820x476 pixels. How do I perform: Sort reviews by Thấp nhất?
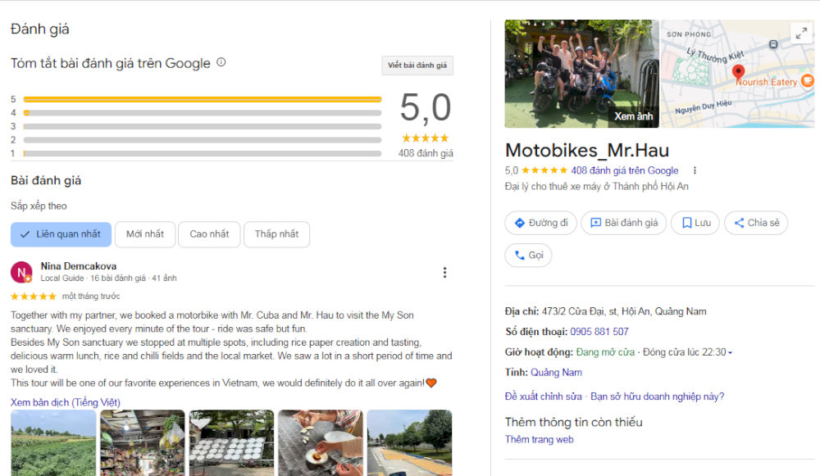tap(276, 234)
